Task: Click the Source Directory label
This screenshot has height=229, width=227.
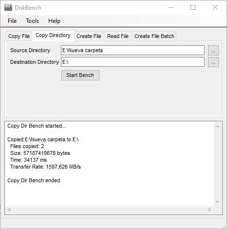Action: pos(30,50)
